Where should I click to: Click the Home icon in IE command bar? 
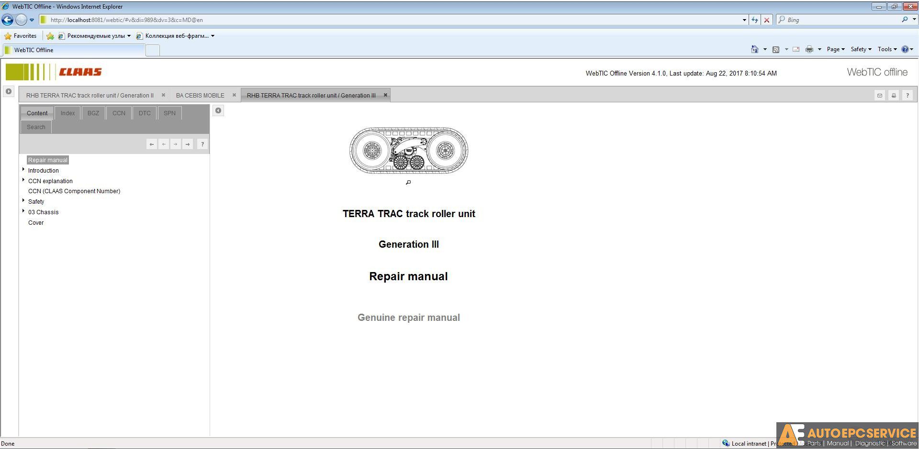click(755, 49)
